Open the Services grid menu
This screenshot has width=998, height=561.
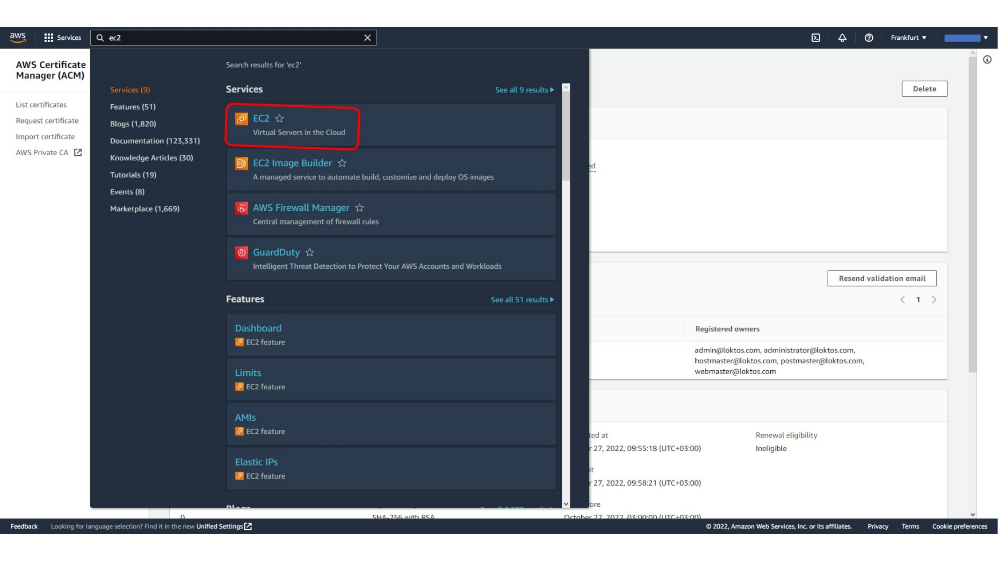[63, 38]
